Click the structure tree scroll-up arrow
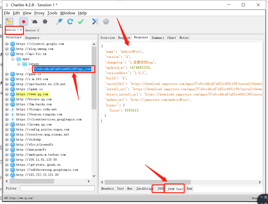The image size is (268, 204). pyautogui.click(x=94, y=44)
